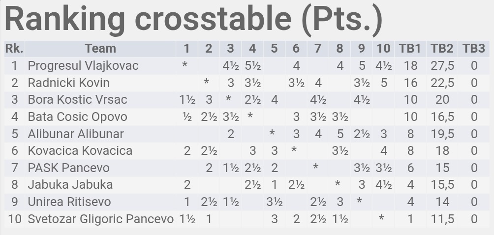Screen dimensions: 494x235
Task: Open the Radnicki Kovin team link
Action: pyautogui.click(x=68, y=83)
